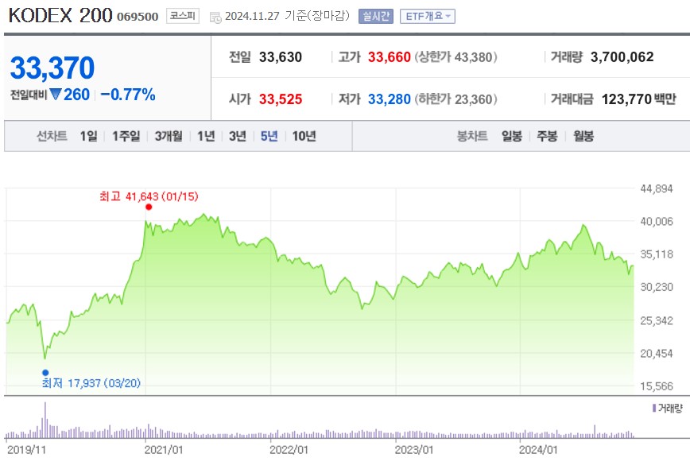Click the 거래량 value 3,700,062
This screenshot has width=690, height=465.
coord(622,57)
